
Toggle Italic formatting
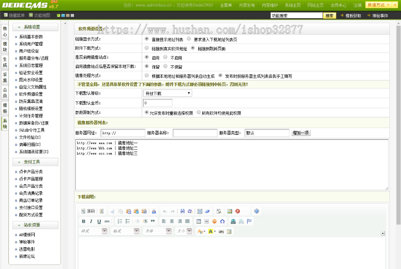[91, 221]
